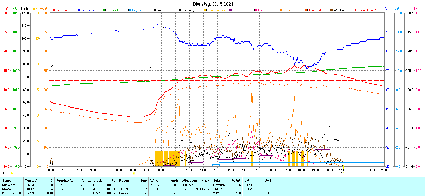Viewport: 425px width, 196px height.
Task: Click the red Temp. A. legend square
Action: pos(54,10)
